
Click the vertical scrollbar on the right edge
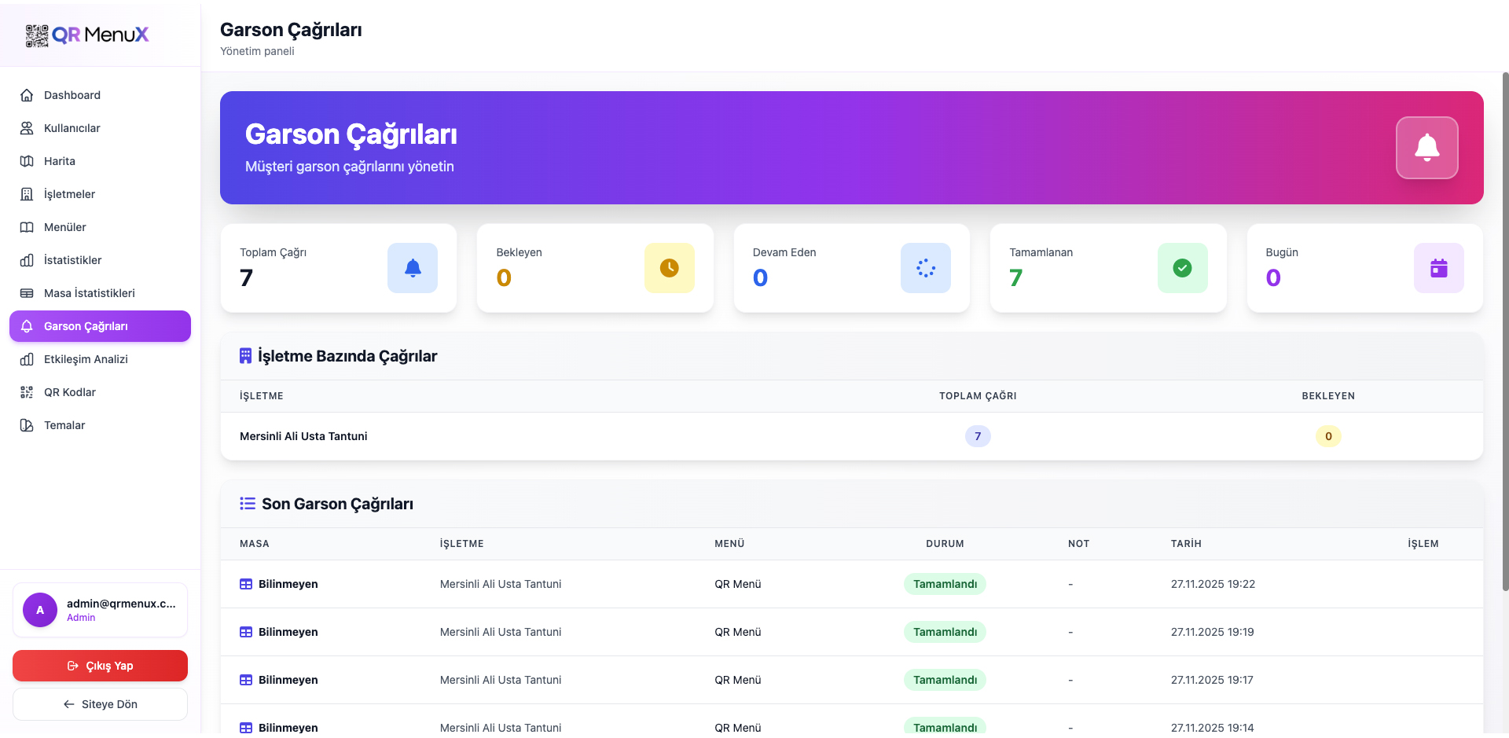coord(1504,330)
